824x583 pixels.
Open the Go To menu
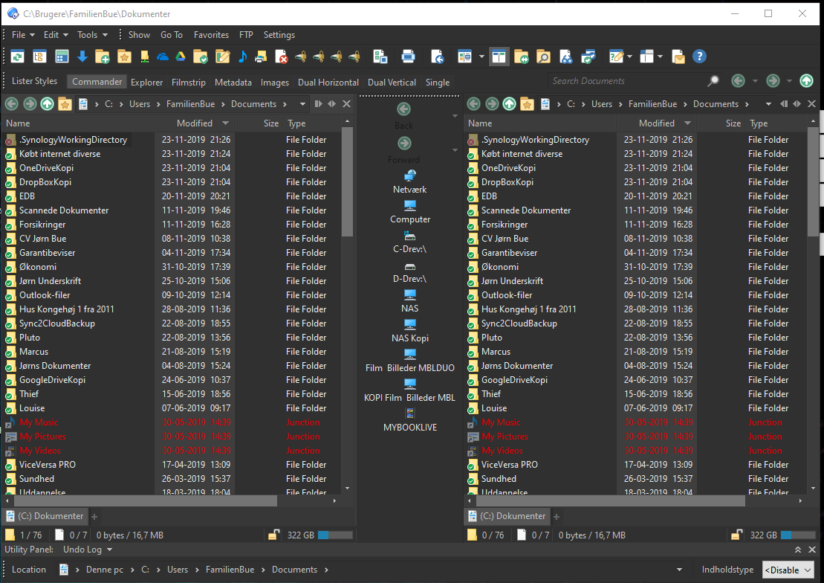tap(172, 35)
